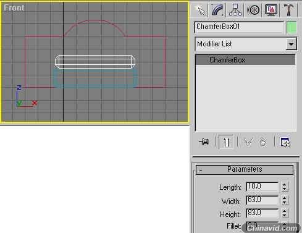This screenshot has height=233, width=302.
Task: Click the Front viewport label
Action: click(x=14, y=8)
